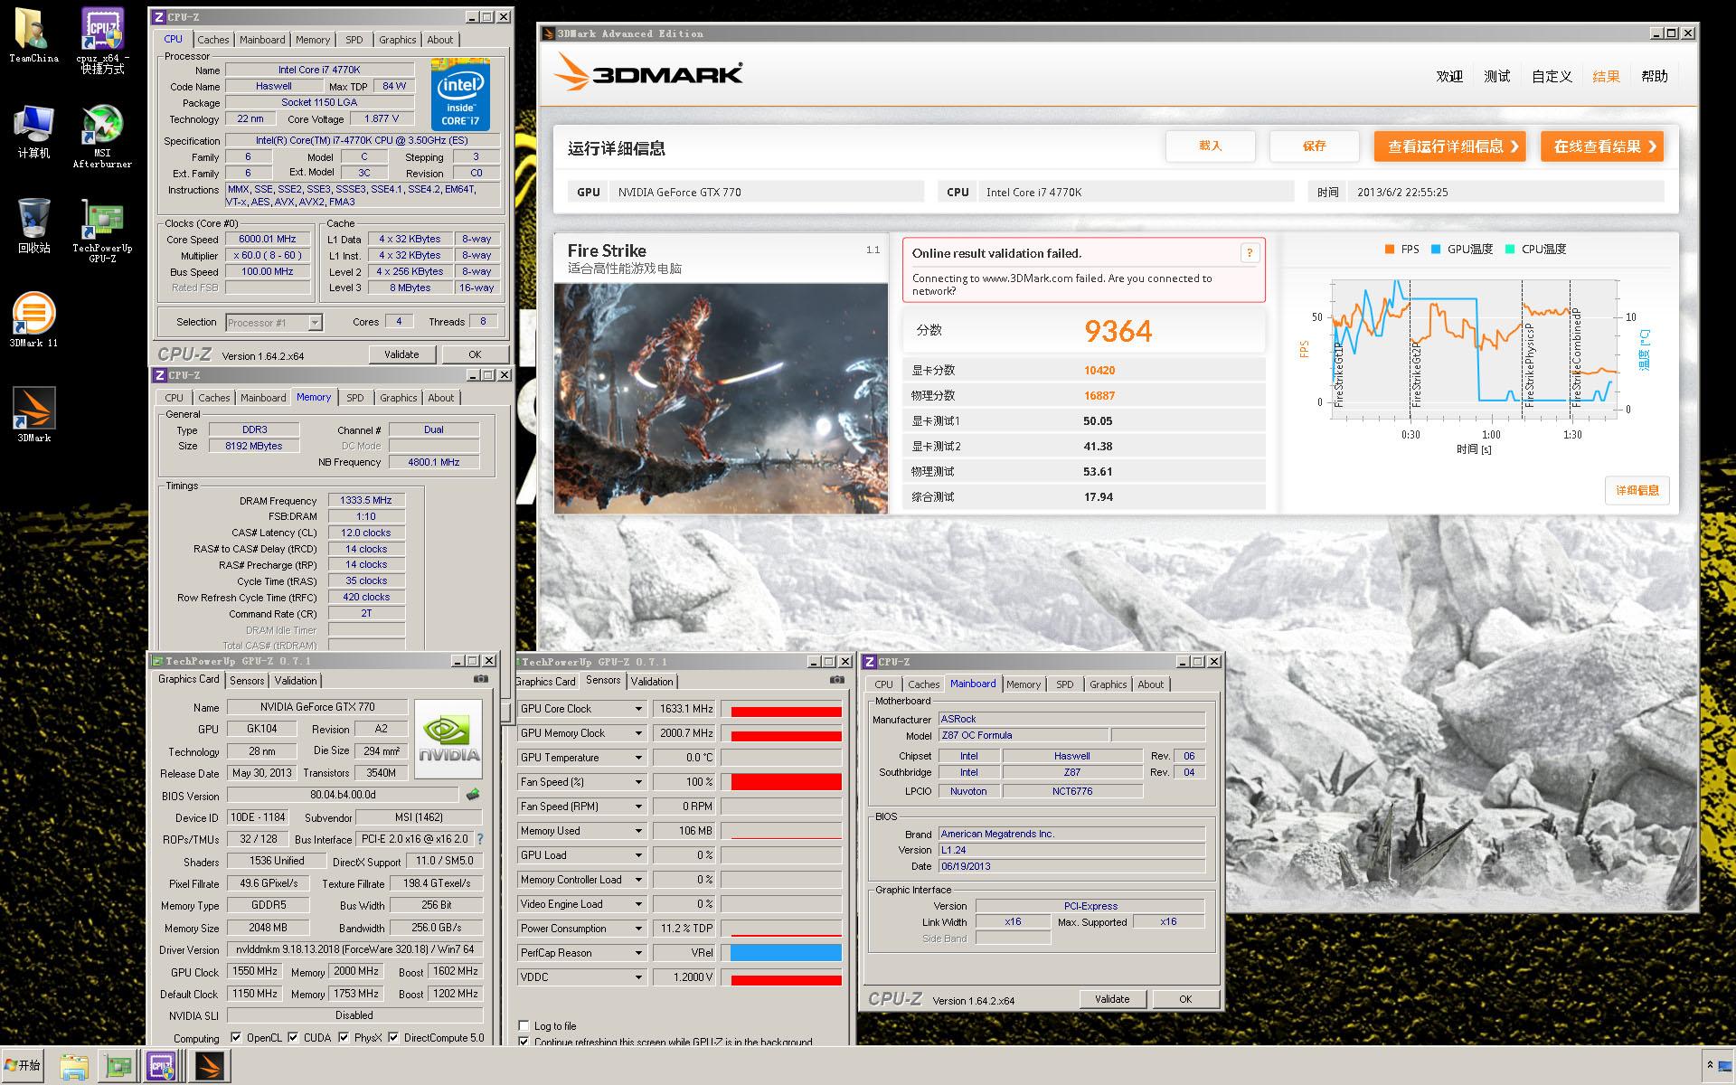Screen dimensions: 1736x1085
Task: Click 在线查看结果 orange button
Action: click(1602, 146)
